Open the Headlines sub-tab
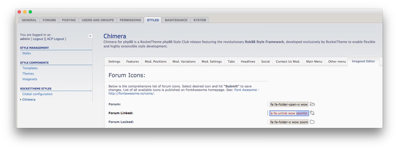The image size is (398, 150). pyautogui.click(x=248, y=61)
